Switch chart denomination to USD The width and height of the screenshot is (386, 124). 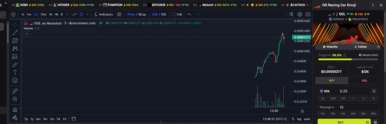[x=155, y=14]
